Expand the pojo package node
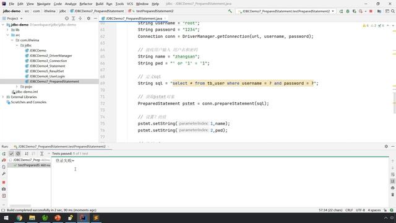 pyautogui.click(x=17, y=87)
